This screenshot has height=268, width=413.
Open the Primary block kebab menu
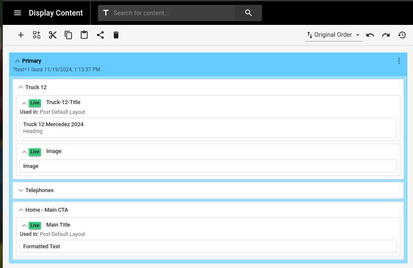[399, 61]
